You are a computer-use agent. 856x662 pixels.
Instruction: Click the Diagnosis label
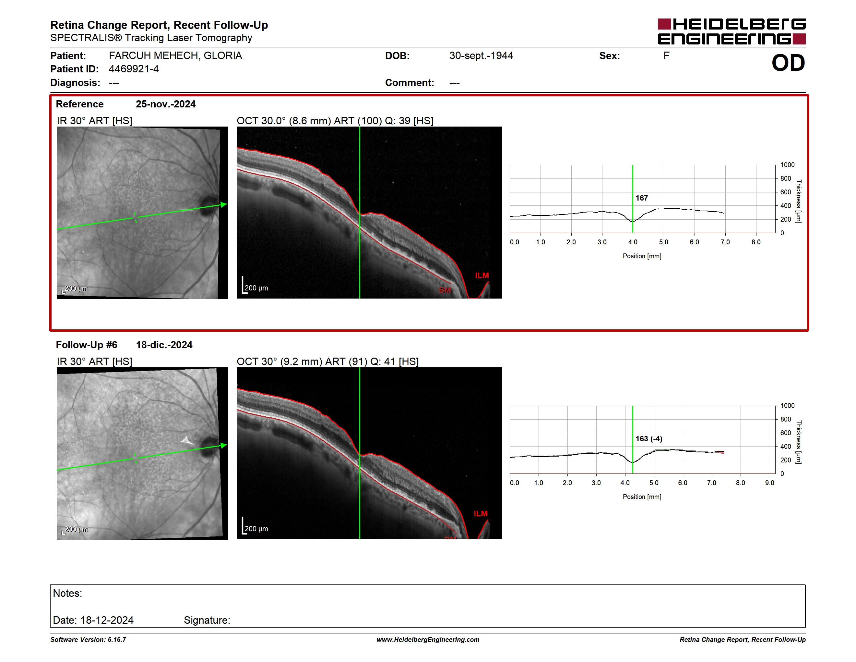tap(75, 83)
